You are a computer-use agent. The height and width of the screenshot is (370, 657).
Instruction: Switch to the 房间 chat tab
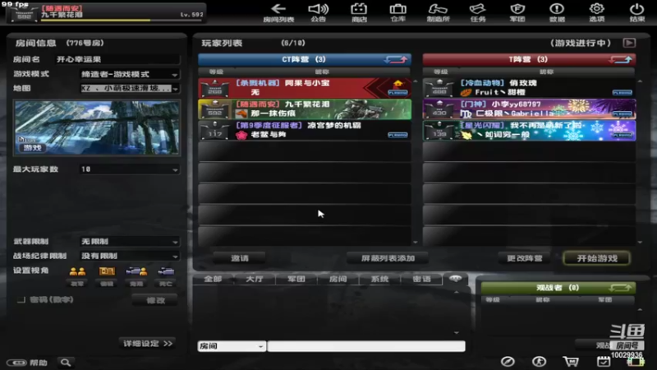click(x=338, y=279)
